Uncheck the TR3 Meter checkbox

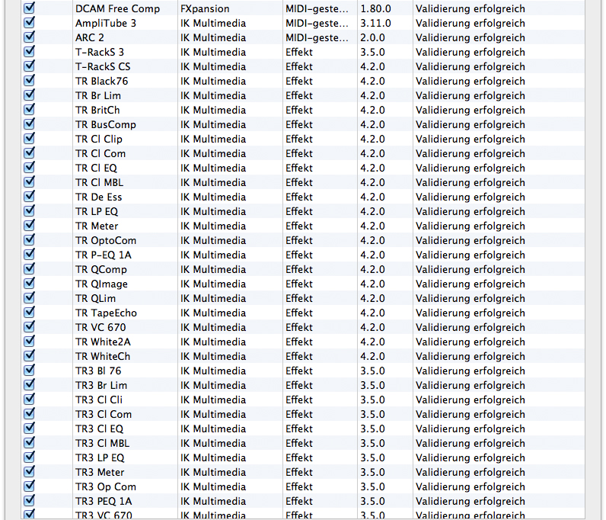30,472
